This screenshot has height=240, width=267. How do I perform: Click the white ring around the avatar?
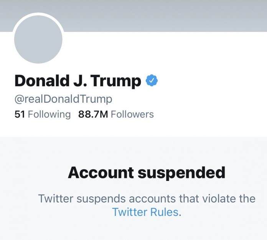click(x=38, y=15)
